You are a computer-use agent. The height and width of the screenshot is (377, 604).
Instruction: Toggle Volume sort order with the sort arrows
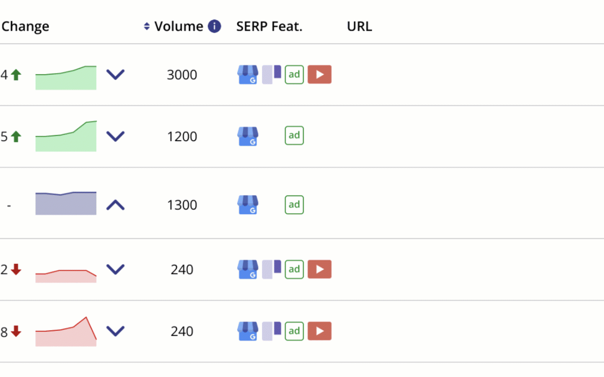click(x=147, y=26)
